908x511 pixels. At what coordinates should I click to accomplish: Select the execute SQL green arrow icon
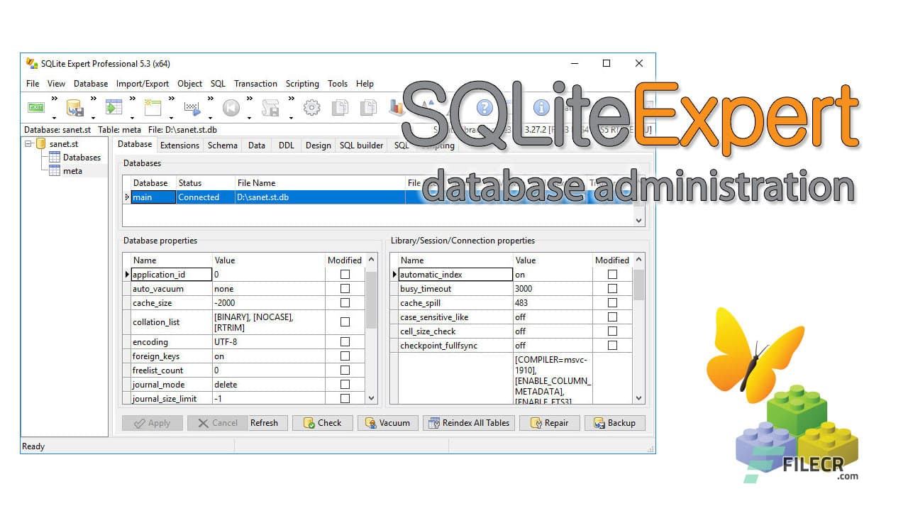(x=112, y=107)
